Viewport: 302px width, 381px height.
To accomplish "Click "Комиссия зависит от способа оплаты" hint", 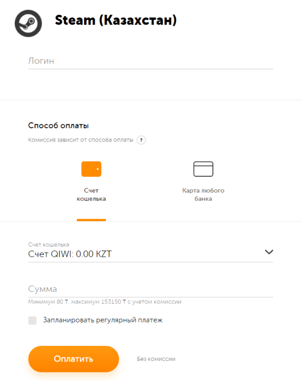I will (x=80, y=140).
